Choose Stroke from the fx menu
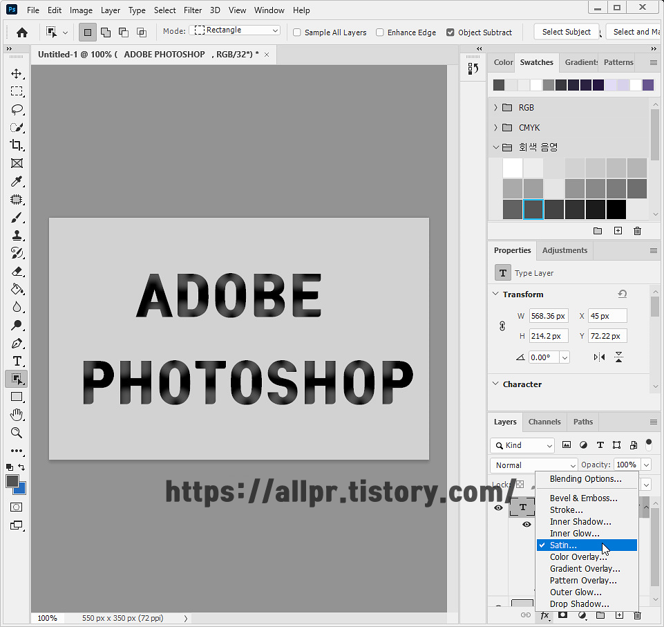This screenshot has width=664, height=627. tap(587, 509)
